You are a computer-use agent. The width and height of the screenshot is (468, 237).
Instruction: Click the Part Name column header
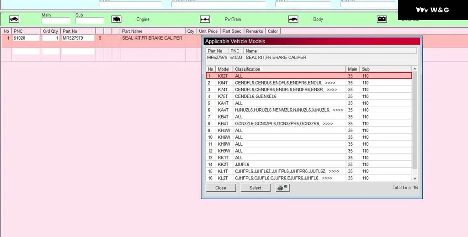pyautogui.click(x=153, y=31)
